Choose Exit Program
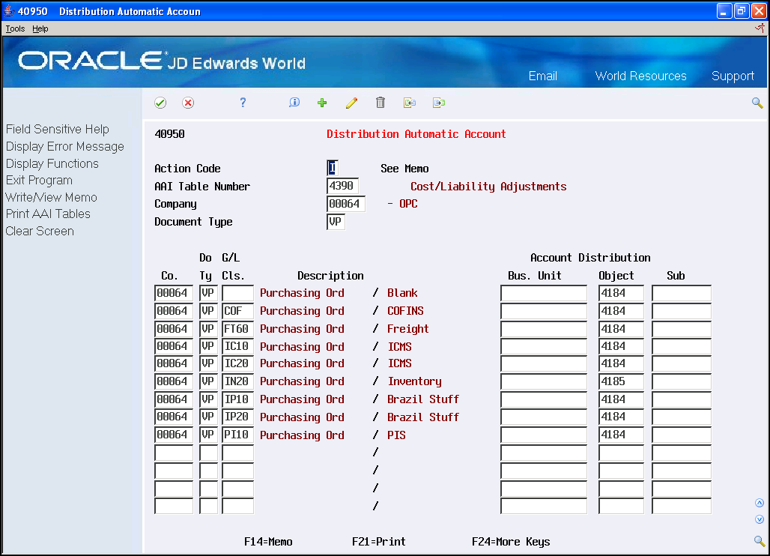The image size is (770, 556). coord(39,181)
